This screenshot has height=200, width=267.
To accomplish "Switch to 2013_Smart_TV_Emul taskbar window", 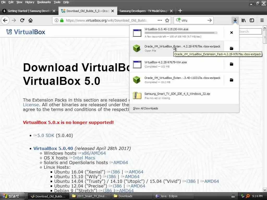I will pos(90,196).
